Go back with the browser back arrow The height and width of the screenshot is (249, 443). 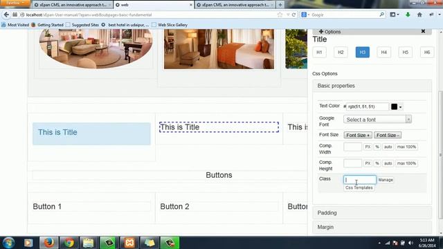tap(6, 15)
